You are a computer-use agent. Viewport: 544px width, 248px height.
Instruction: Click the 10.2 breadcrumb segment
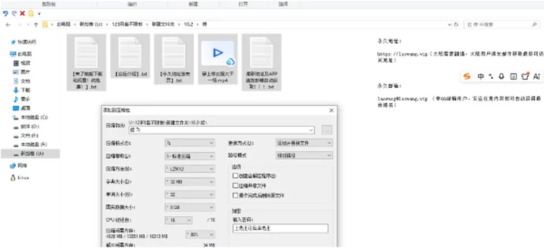coord(188,24)
